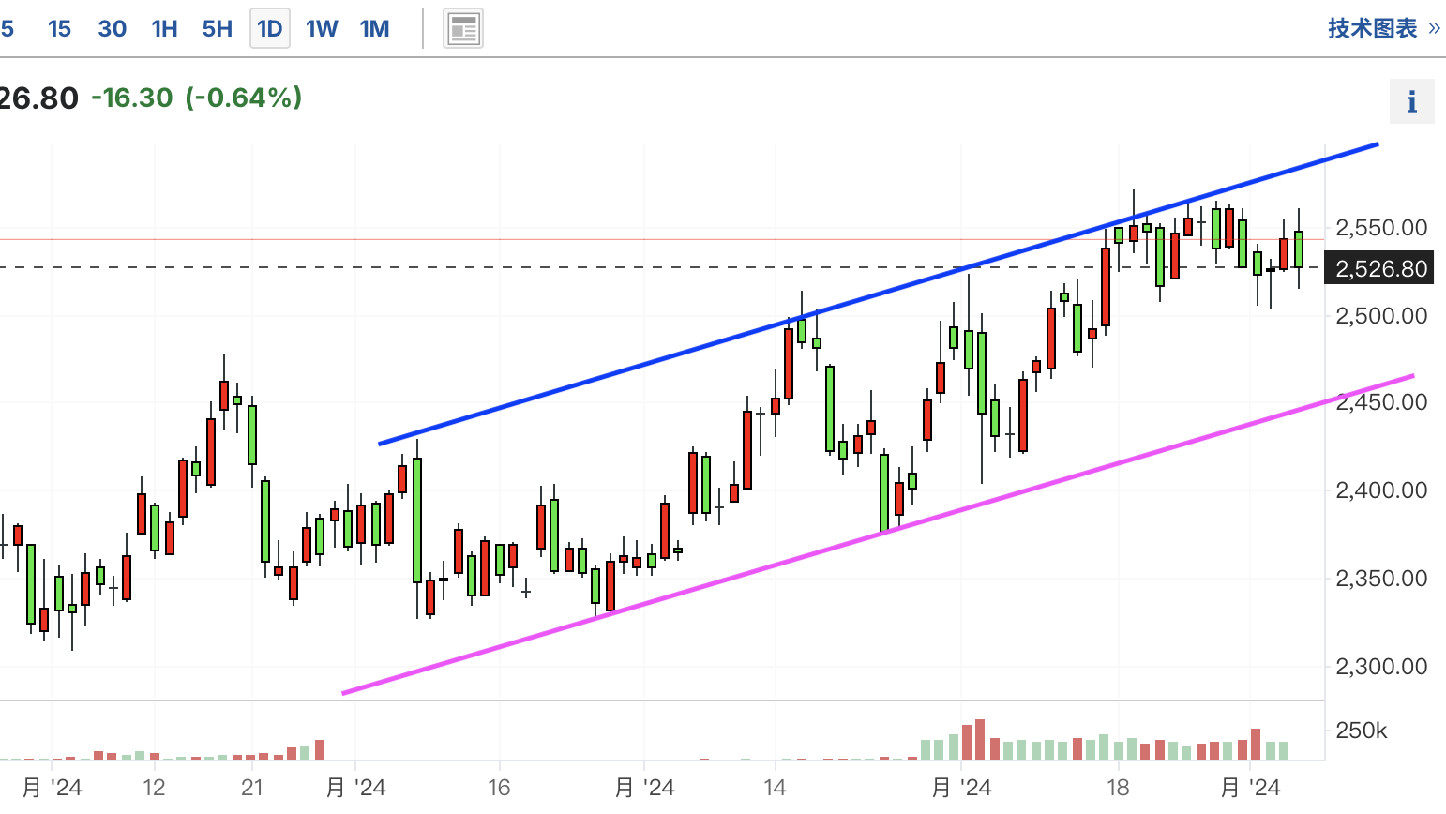Switch to the 5H timeframe

[218, 29]
